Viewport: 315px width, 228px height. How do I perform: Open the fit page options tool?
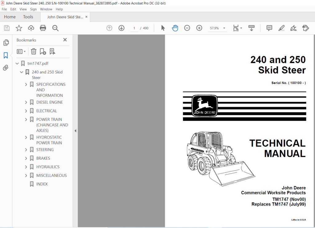tap(237, 28)
